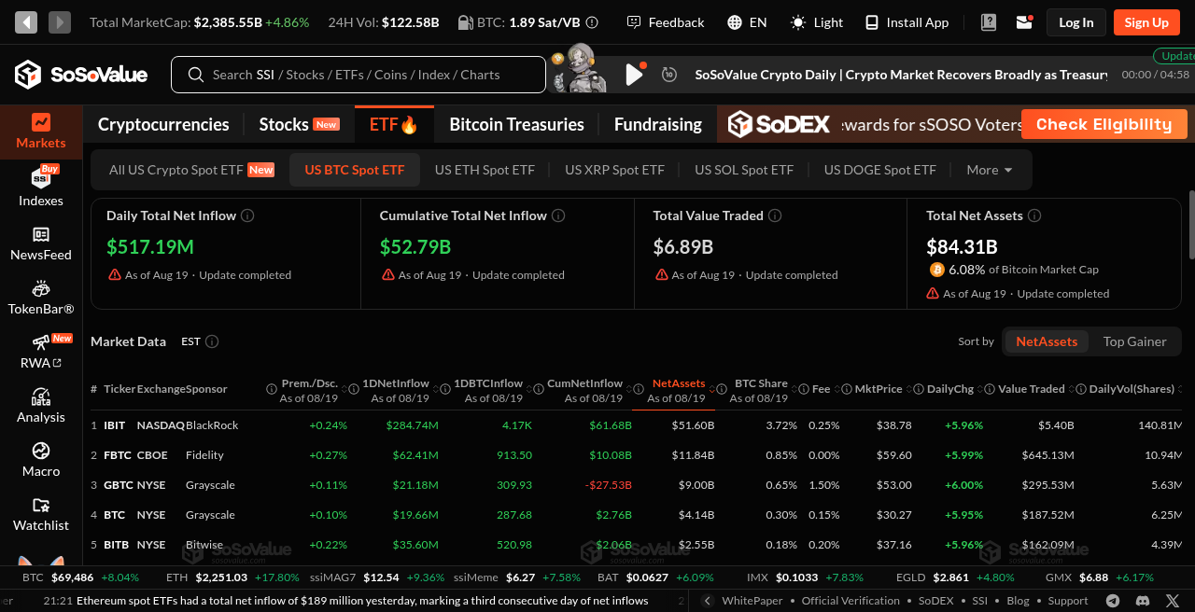Click the Log In button
This screenshot has height=612, width=1195.
[1076, 22]
